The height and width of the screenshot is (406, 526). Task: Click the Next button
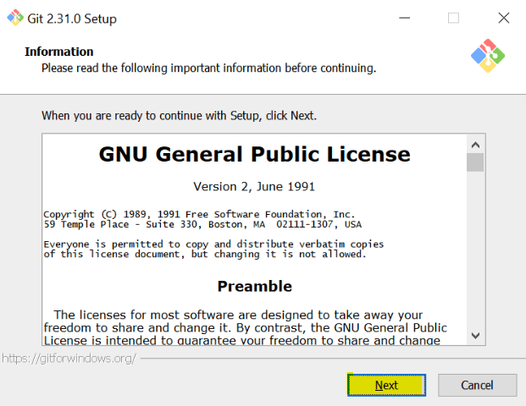tap(386, 385)
